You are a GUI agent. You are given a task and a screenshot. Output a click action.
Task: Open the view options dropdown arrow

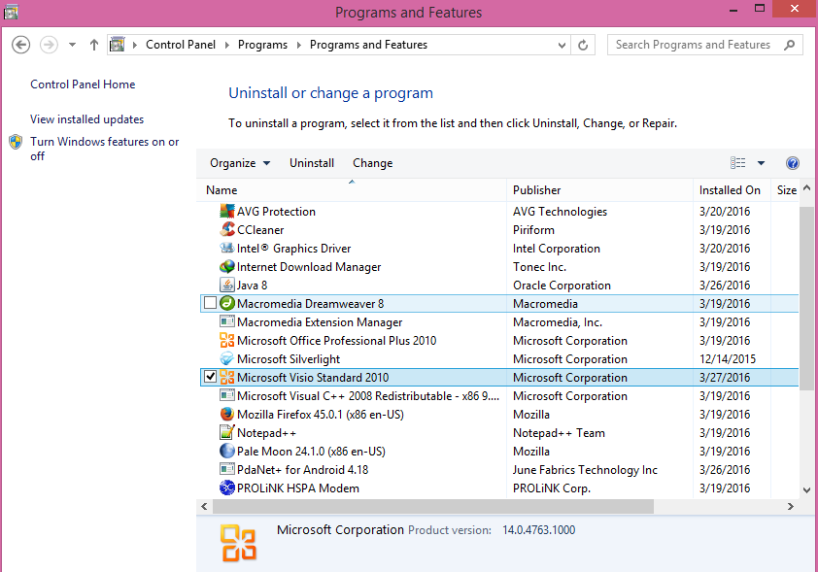tap(761, 163)
